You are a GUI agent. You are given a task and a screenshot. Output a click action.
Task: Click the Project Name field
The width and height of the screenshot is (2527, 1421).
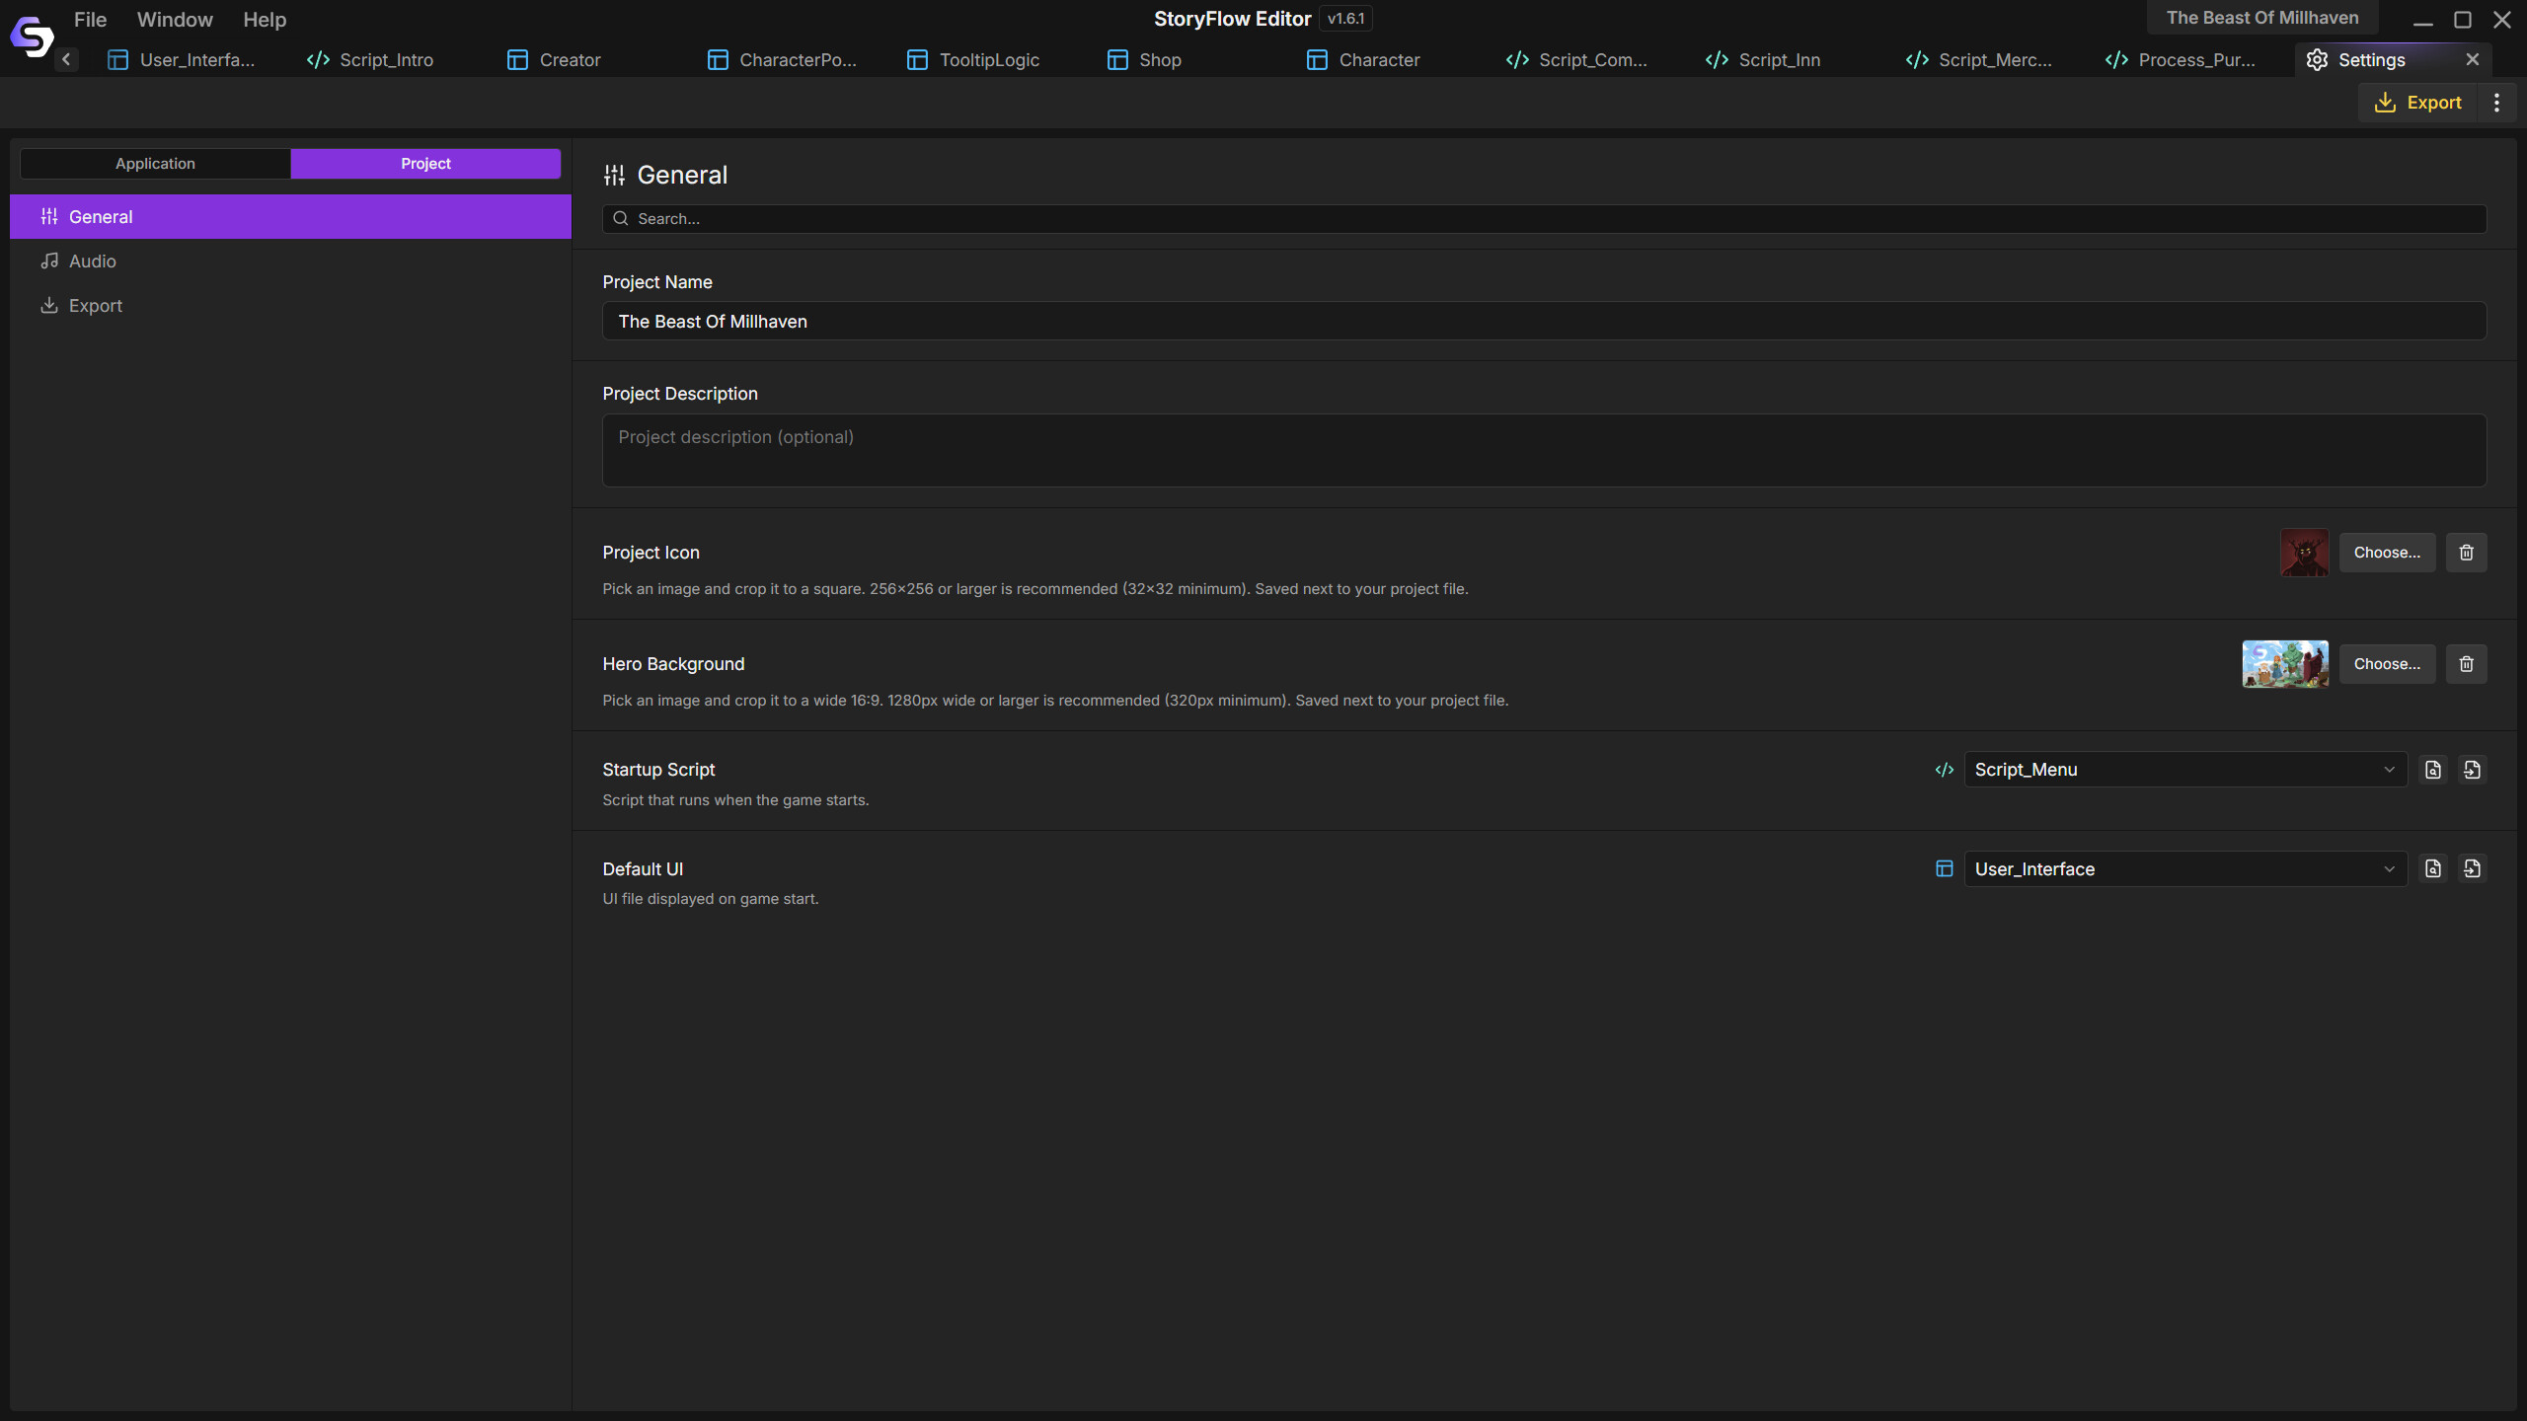pyautogui.click(x=1544, y=322)
